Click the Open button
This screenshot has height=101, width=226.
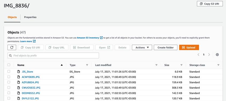(104, 47)
